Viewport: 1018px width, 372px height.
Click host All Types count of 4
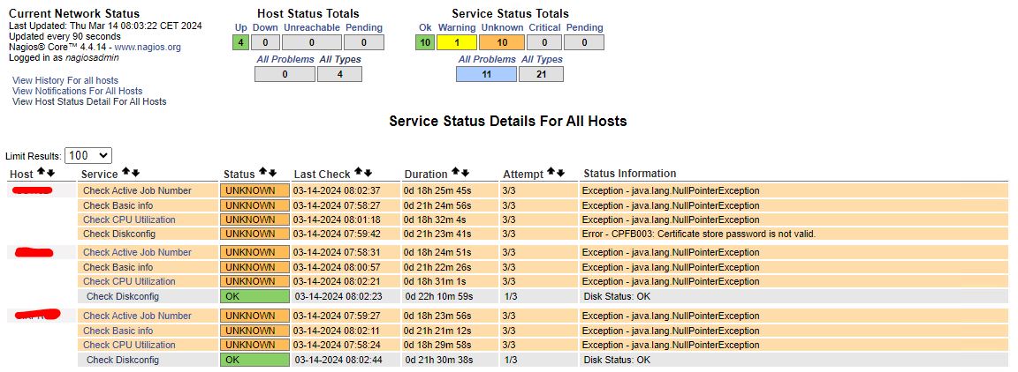tap(339, 75)
